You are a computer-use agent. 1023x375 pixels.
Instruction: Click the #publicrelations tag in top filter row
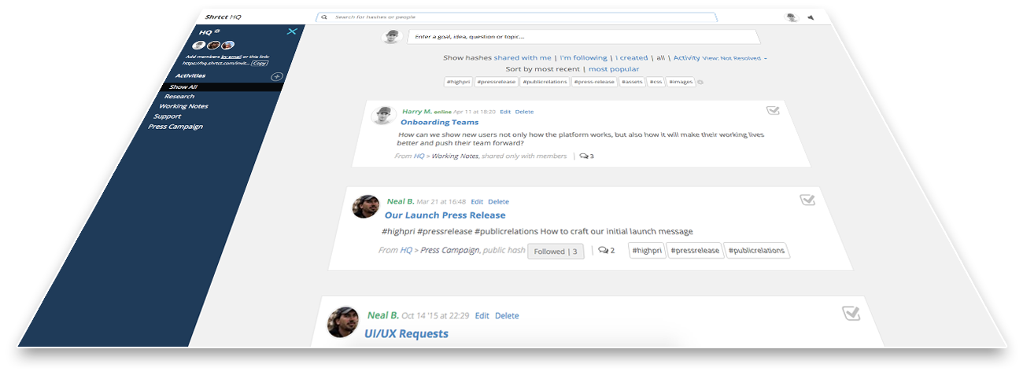point(545,82)
